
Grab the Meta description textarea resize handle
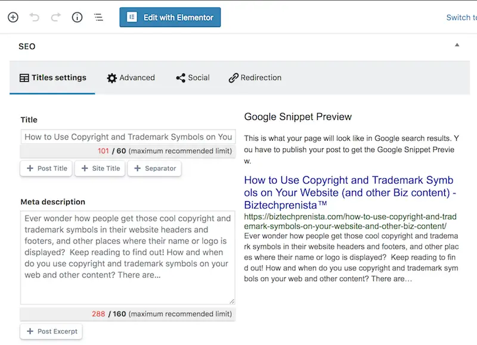click(232, 301)
